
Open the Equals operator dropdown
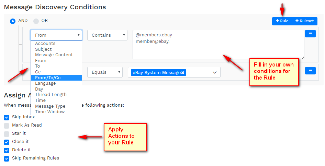[105, 72]
